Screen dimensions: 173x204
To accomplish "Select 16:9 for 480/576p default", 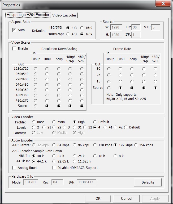I will tap(82, 34).
